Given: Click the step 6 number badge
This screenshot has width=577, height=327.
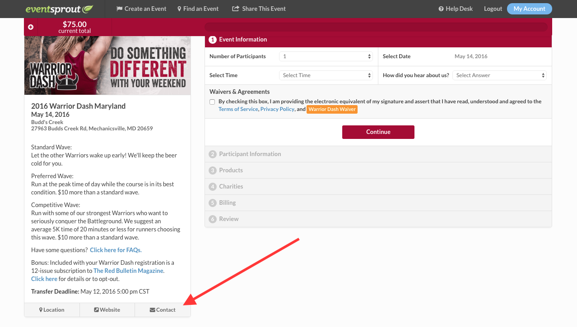Looking at the screenshot, I should tap(213, 219).
